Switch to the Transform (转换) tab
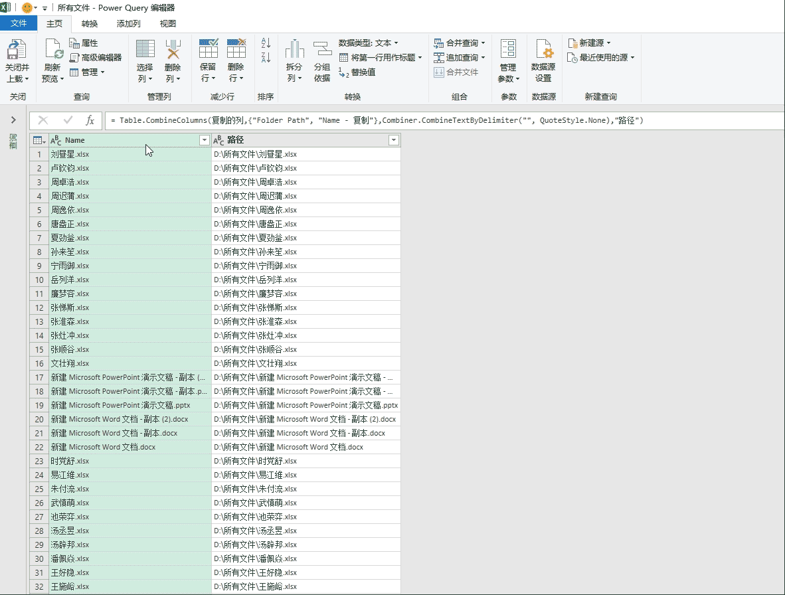The width and height of the screenshot is (785, 595). (x=90, y=23)
